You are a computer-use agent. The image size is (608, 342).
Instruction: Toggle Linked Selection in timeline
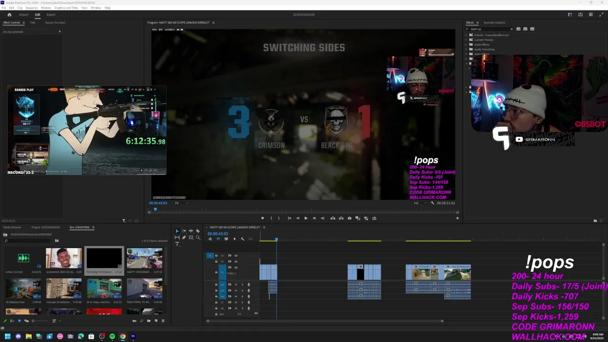[226, 239]
